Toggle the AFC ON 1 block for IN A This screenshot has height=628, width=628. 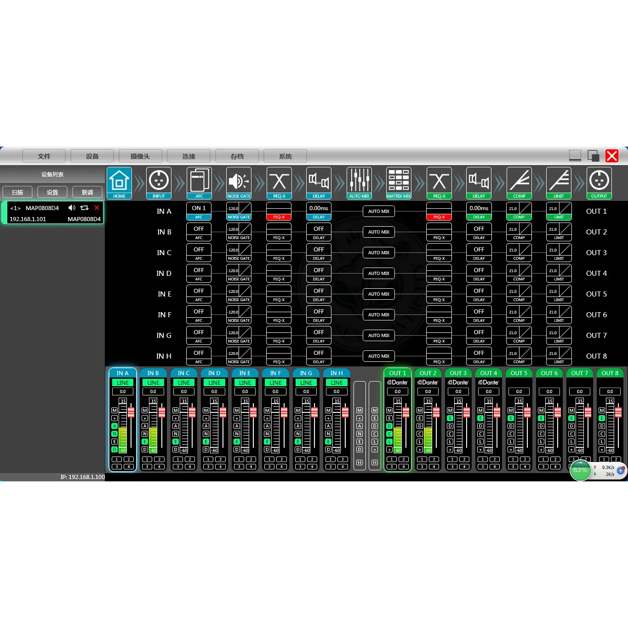pyautogui.click(x=199, y=208)
